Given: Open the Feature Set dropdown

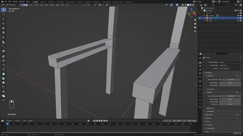Looking at the screenshot, I should [x=230, y=65].
